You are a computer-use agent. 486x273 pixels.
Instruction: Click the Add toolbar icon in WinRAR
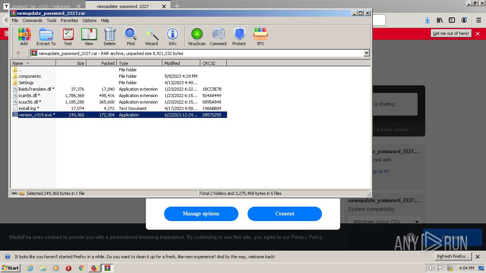(x=24, y=37)
